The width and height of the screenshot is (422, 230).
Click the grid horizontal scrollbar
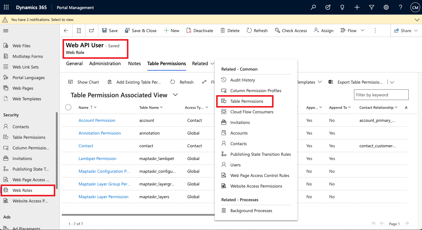click(x=138, y=215)
